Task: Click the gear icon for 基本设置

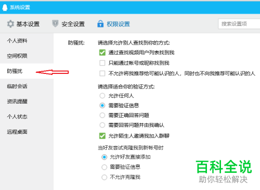Action: click(10, 24)
